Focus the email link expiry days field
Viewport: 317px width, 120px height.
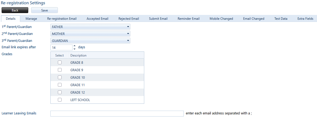pyautogui.click(x=61, y=47)
